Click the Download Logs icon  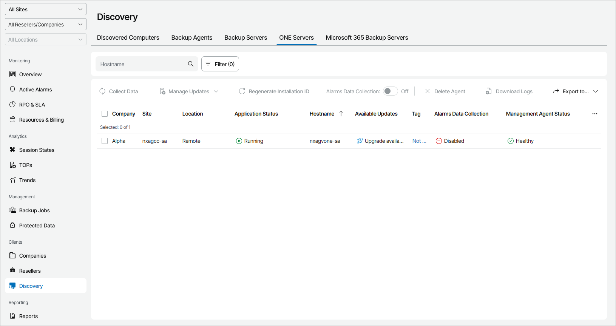pos(489,91)
